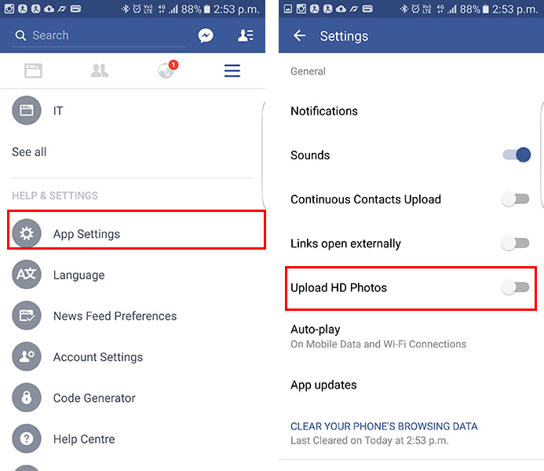Screen dimensions: 544x471
Task: Switch to the News Feed tab icon
Action: click(x=33, y=71)
